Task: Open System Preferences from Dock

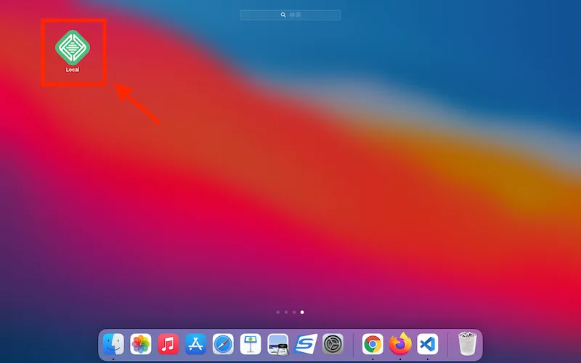Action: click(x=333, y=344)
